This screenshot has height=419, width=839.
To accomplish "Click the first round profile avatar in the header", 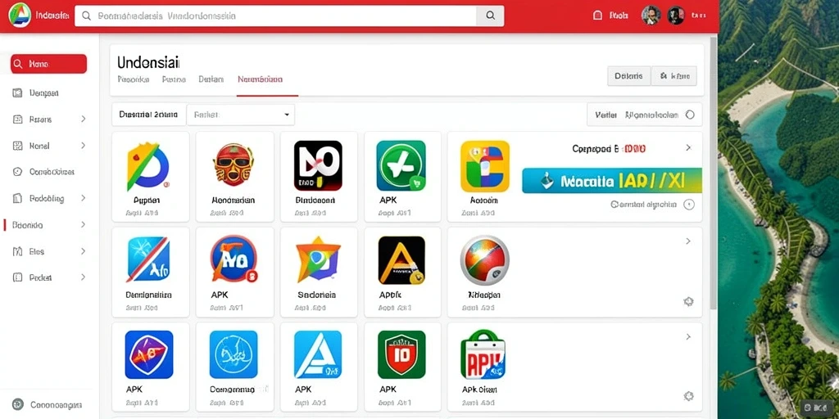I will [651, 16].
